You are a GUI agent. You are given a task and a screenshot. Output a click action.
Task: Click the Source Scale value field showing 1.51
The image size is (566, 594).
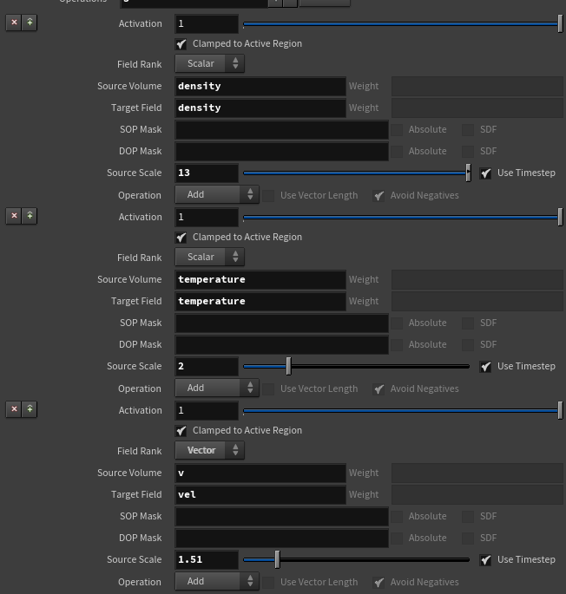(207, 559)
